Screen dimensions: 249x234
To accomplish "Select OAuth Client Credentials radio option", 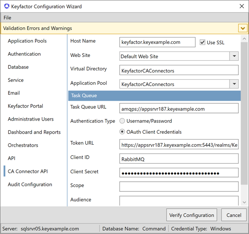I will (x=122, y=132).
